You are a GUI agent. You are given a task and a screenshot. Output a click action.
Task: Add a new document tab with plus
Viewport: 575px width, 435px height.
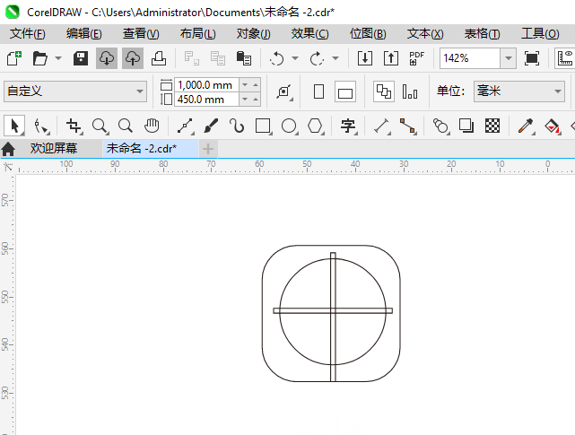point(208,149)
